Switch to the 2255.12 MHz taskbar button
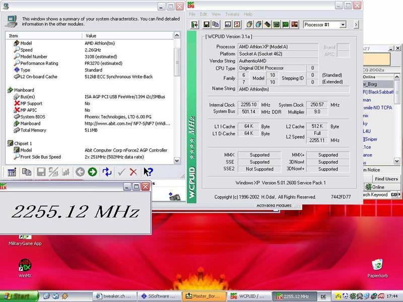Image resolution: width=403 pixels, height=302 pixels. (295, 296)
